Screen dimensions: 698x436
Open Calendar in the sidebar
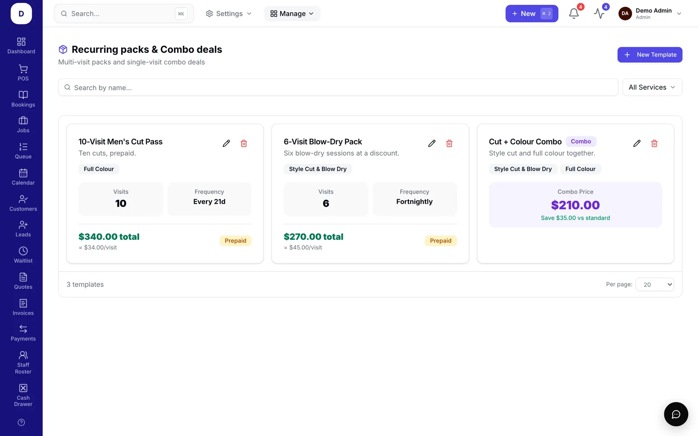point(23,177)
